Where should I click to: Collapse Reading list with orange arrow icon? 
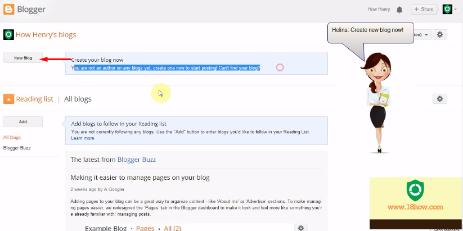click(8, 99)
